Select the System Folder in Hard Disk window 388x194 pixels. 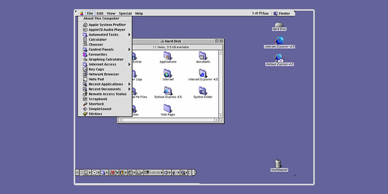(203, 93)
